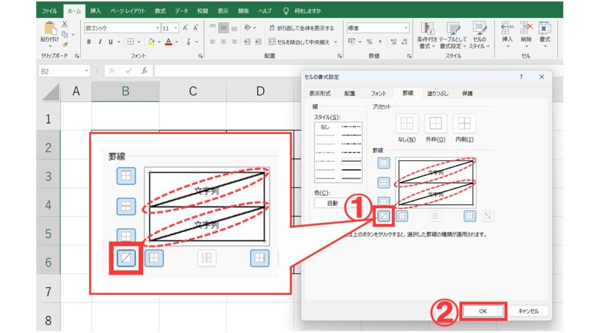Screen dimensions: 600x333
Task: Click the Accounting Number Format icon
Action: pyautogui.click(x=352, y=42)
